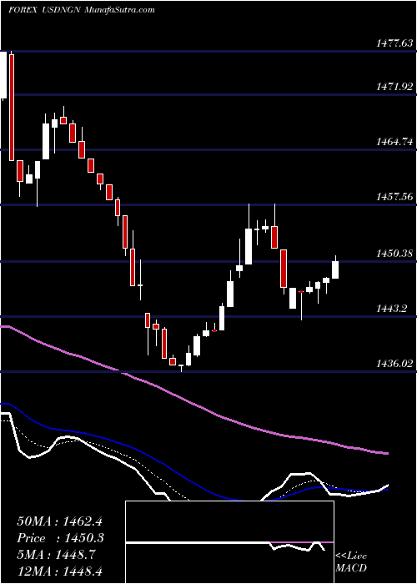This screenshot has width=417, height=584.
Task: Click the last white candle at 1450.38
Action: click(x=335, y=269)
